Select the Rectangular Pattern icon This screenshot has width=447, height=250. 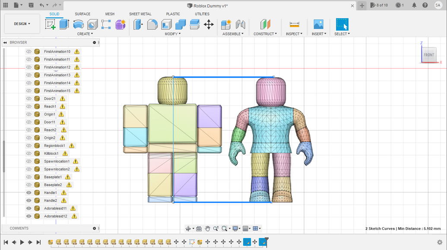coord(106,25)
